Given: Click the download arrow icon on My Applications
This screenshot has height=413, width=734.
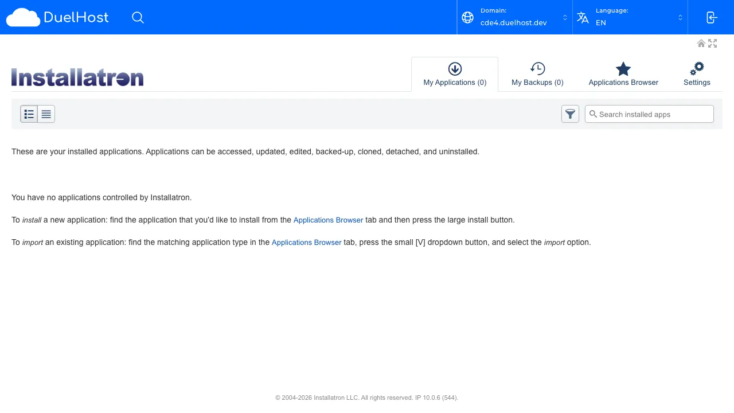Looking at the screenshot, I should [455, 68].
